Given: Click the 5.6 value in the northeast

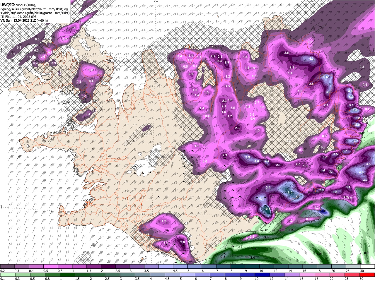Looking at the screenshot, I should tap(326, 77).
